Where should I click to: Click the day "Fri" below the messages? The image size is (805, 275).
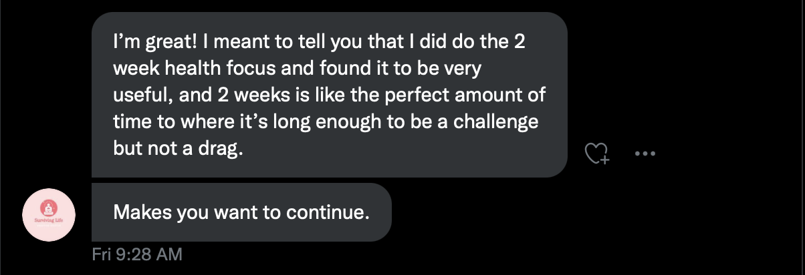click(102, 254)
